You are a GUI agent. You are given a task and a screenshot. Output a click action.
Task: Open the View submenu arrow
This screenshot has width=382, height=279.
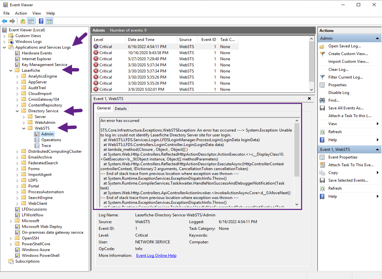pyautogui.click(x=378, y=124)
